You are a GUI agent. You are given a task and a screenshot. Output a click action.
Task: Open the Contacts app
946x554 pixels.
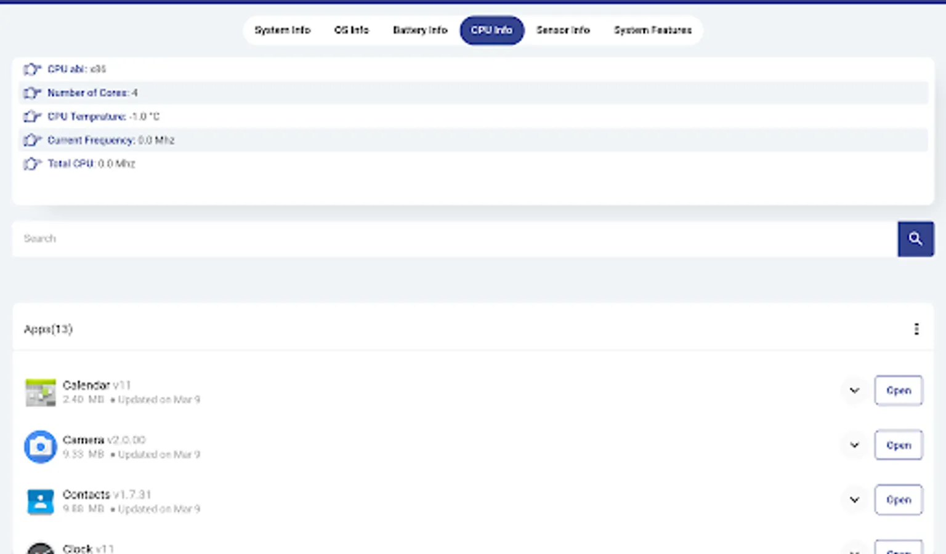coord(899,500)
